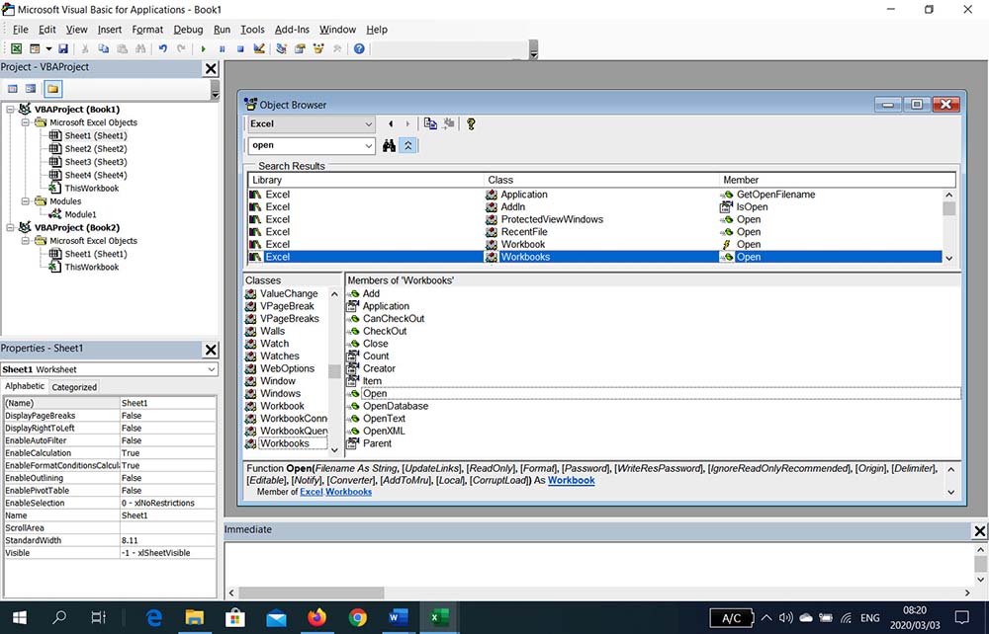Close the Properties - Sheet1 panel
The width and height of the screenshot is (989, 634).
pyautogui.click(x=212, y=350)
